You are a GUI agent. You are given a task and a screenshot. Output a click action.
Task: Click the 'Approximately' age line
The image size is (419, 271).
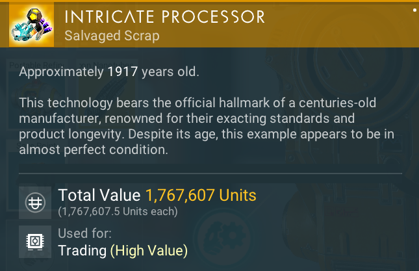(108, 71)
